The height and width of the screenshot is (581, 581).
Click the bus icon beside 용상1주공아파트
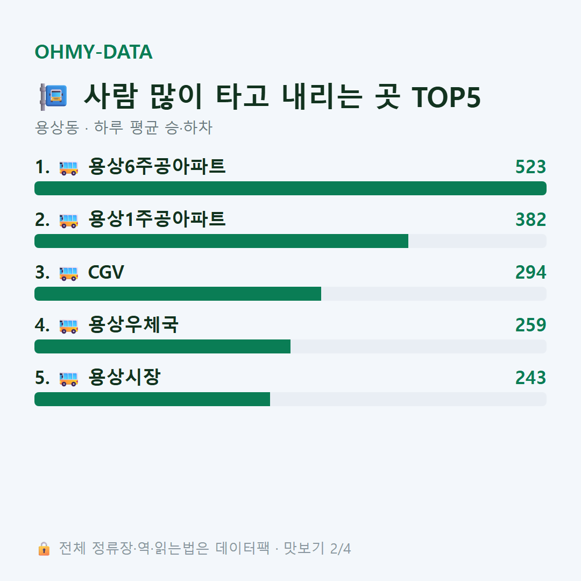(x=69, y=221)
